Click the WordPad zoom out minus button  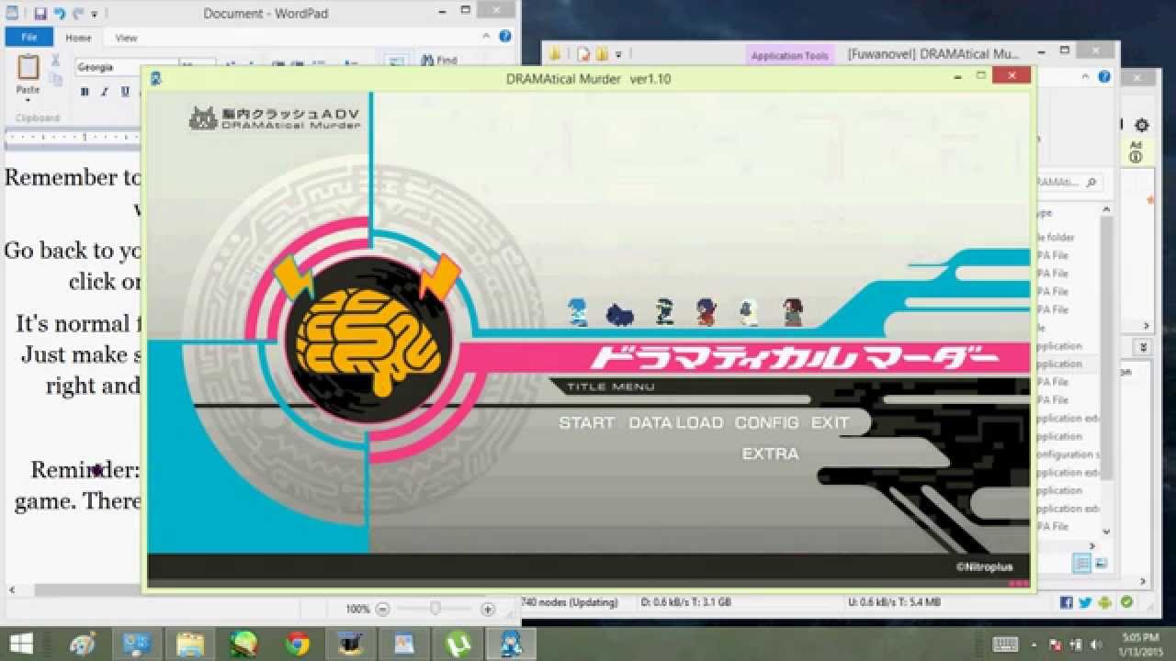(x=383, y=609)
